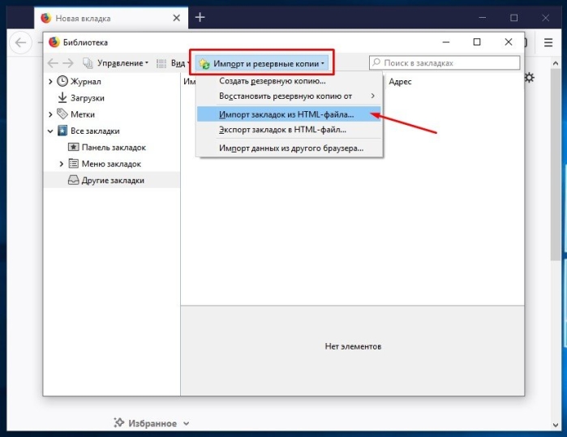Select Журнал history item
The image size is (567, 437).
pos(86,82)
